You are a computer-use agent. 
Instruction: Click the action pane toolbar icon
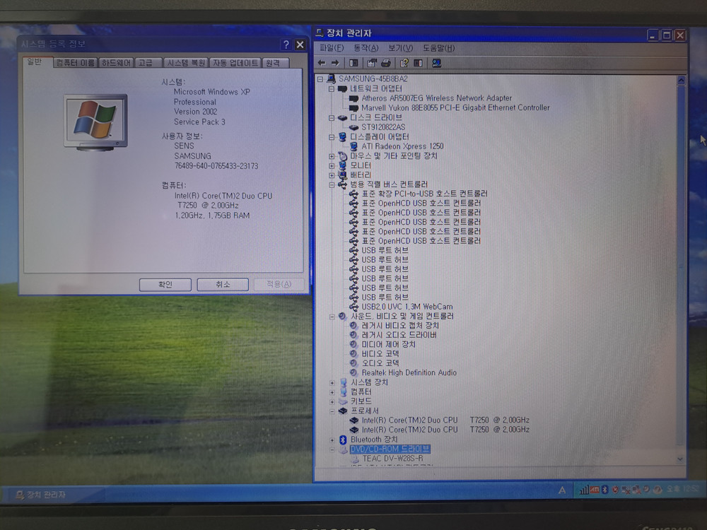coord(418,63)
